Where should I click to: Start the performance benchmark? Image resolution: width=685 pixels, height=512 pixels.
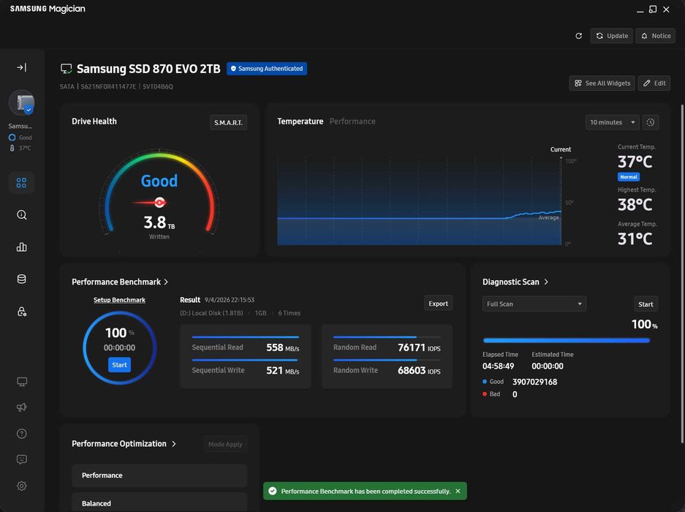tap(119, 365)
